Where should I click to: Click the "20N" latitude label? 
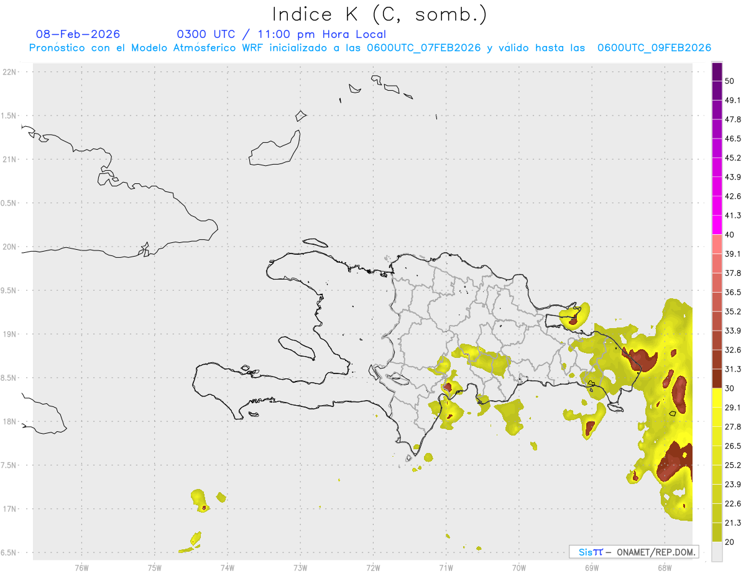click(x=10, y=247)
